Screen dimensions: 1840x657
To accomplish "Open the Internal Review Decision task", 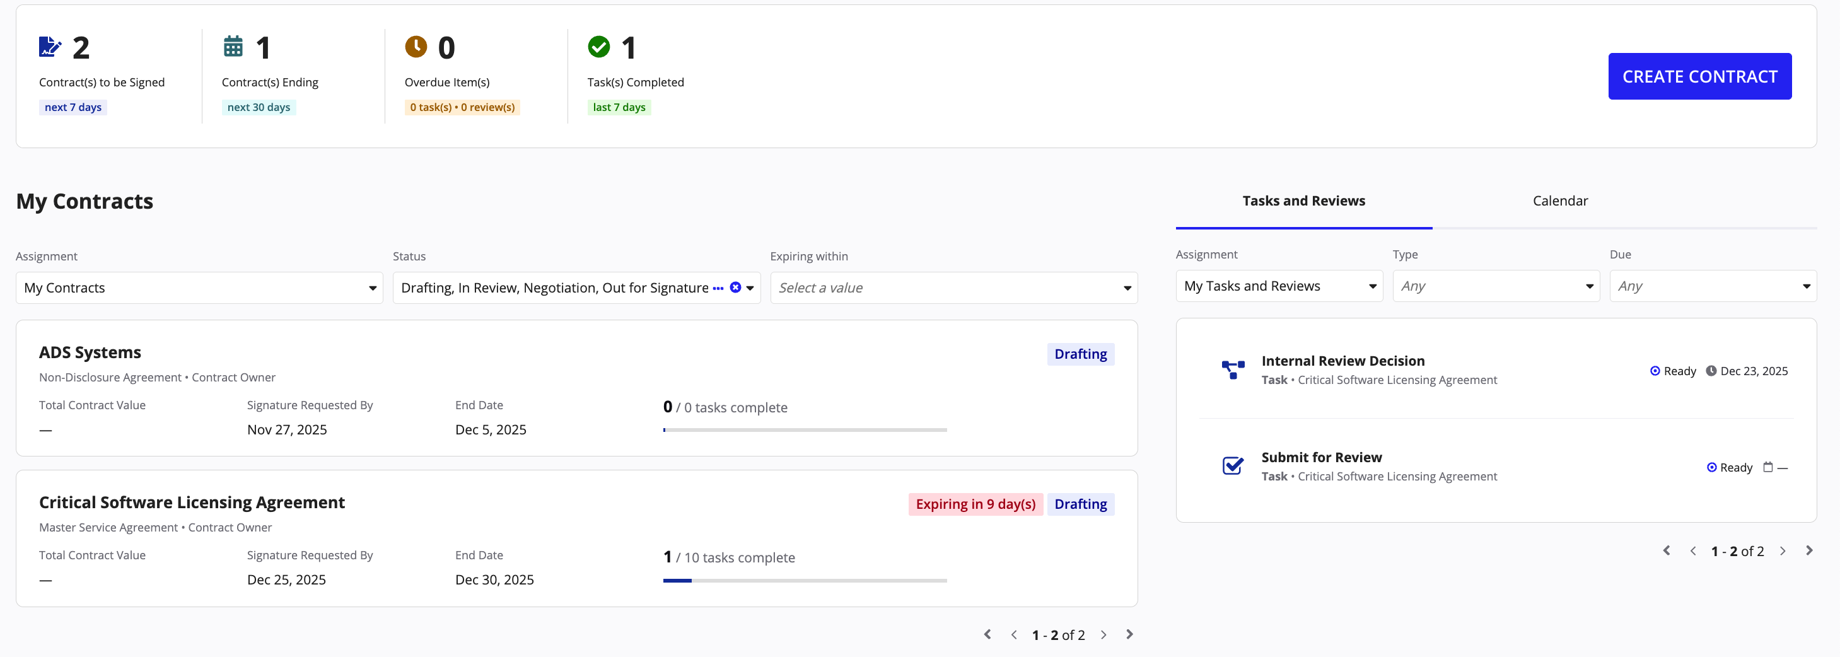I will click(x=1343, y=361).
